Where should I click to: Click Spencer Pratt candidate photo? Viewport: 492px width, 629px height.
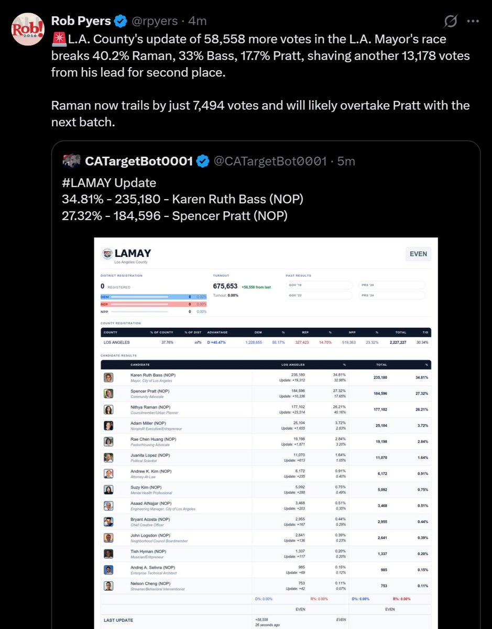click(x=108, y=394)
